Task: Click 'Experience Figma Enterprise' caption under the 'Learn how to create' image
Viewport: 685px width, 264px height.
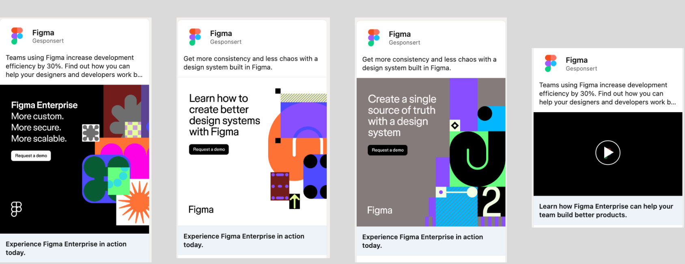Action: (244, 241)
